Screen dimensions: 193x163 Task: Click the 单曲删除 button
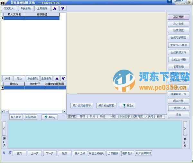(33, 78)
